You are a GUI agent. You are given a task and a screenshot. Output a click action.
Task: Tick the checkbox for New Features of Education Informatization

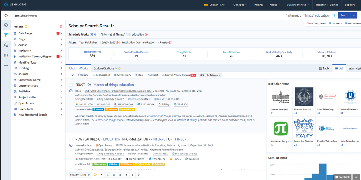[71, 140]
